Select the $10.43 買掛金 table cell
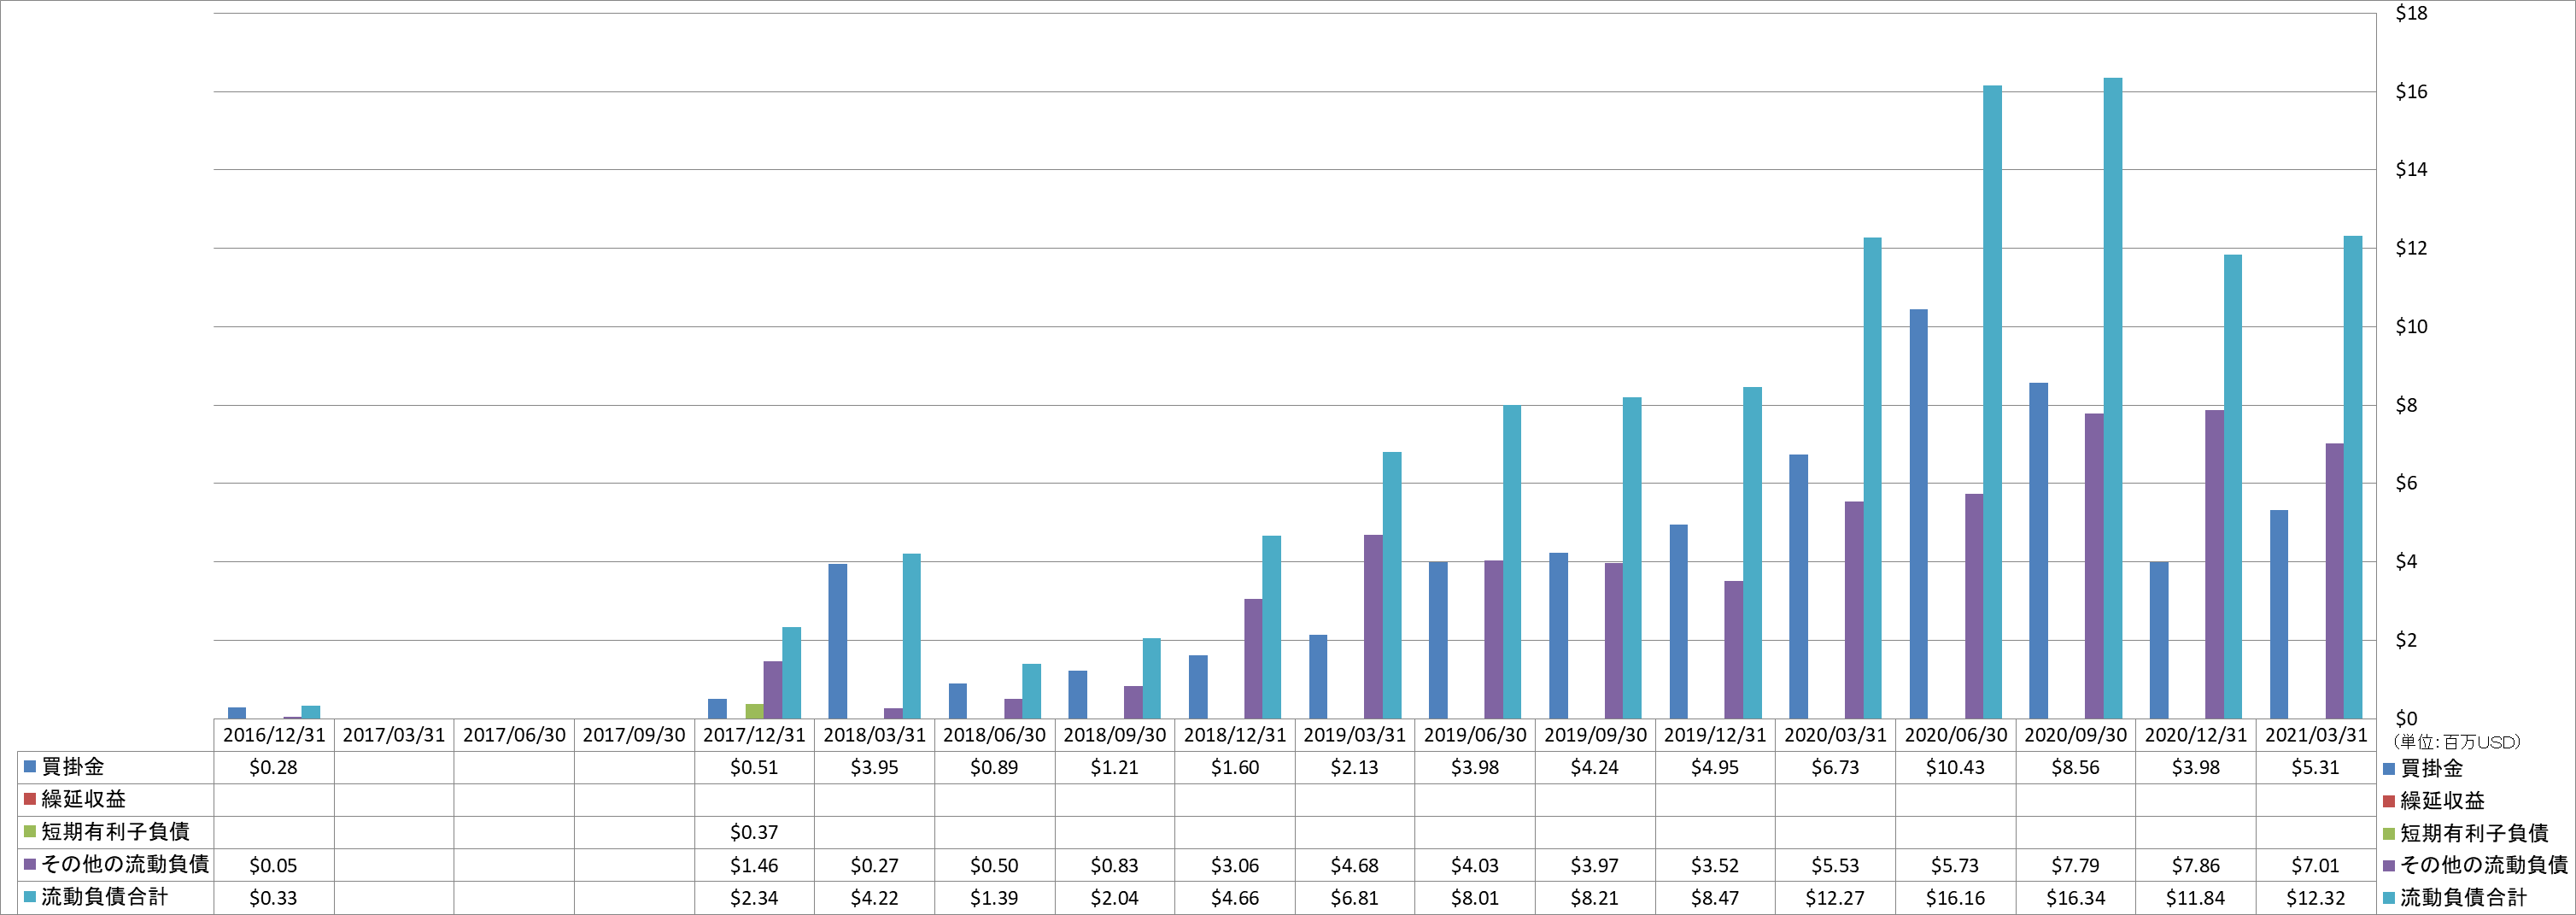 [x=1955, y=767]
